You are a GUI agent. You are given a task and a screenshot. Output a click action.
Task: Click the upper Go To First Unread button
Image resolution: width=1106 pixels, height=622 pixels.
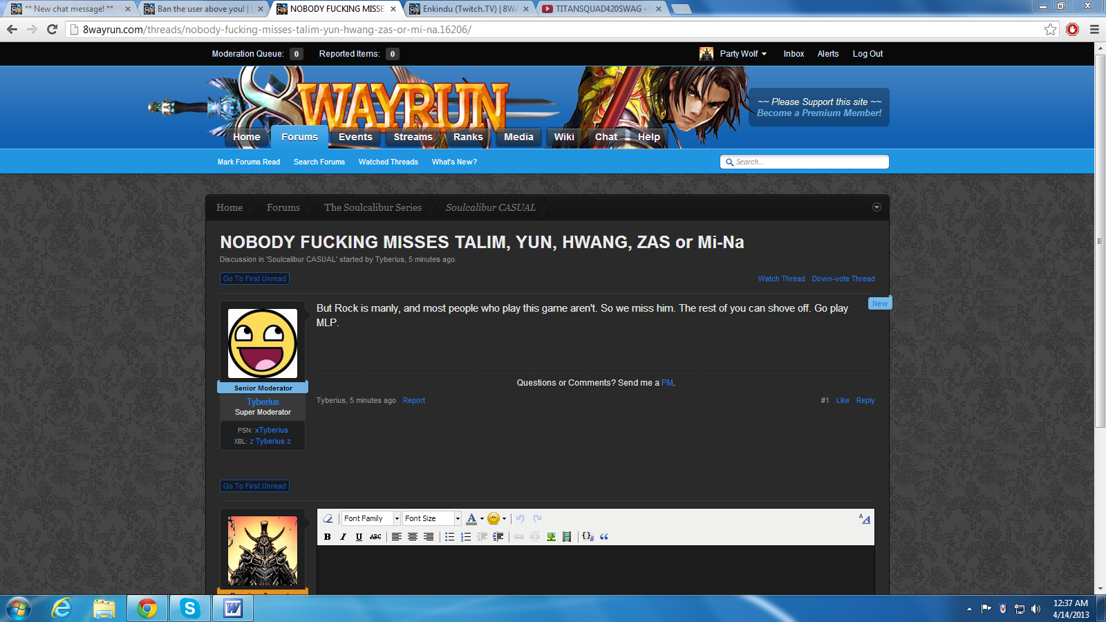(x=254, y=279)
